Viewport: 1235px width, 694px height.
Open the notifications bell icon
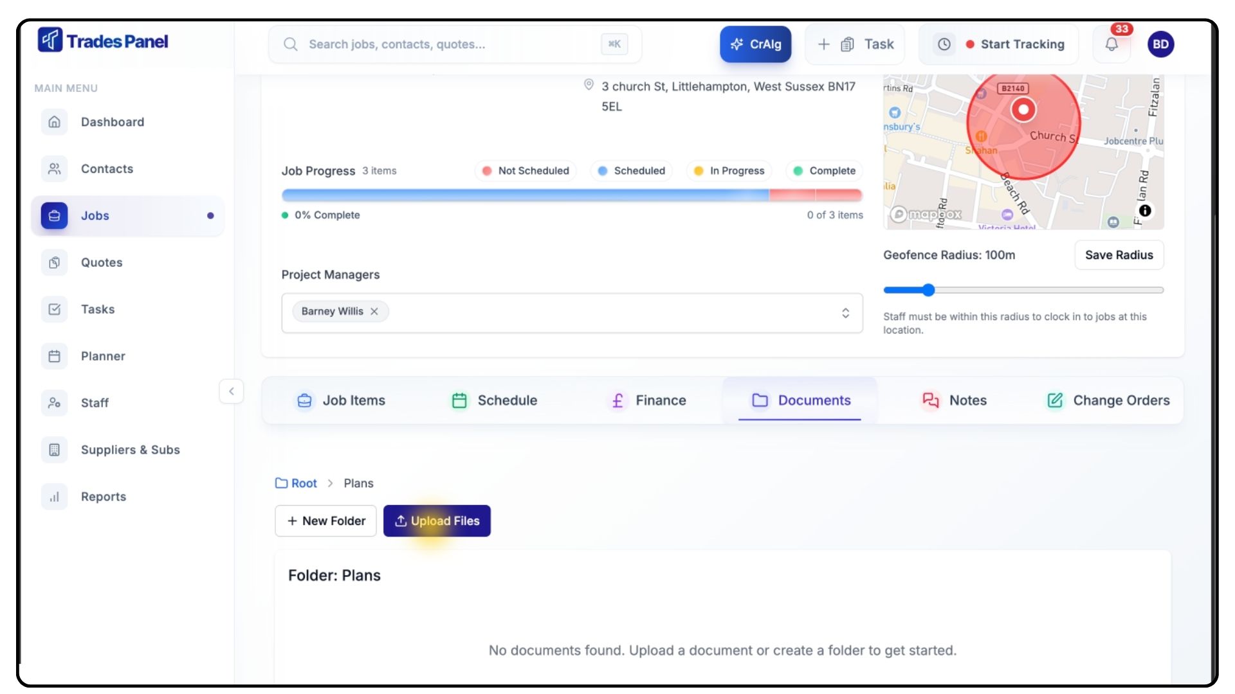[1111, 44]
